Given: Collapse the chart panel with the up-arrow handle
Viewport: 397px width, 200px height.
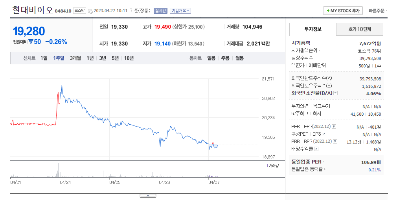Looking at the screenshot, I should (x=148, y=196).
